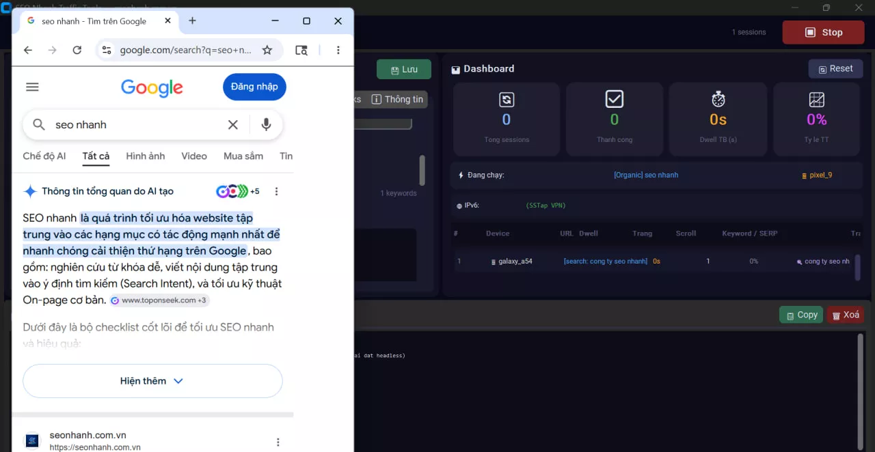
Task: Reset the Dashboard statistics
Action: 835,69
